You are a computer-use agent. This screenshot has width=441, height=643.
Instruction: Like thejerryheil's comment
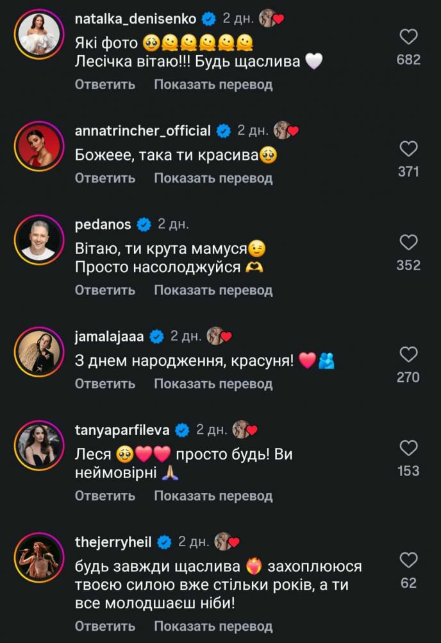408,560
